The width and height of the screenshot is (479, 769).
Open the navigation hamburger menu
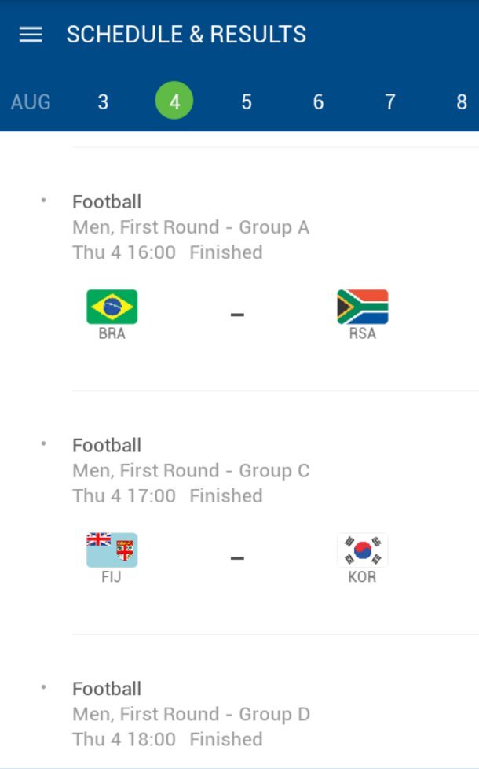click(30, 34)
